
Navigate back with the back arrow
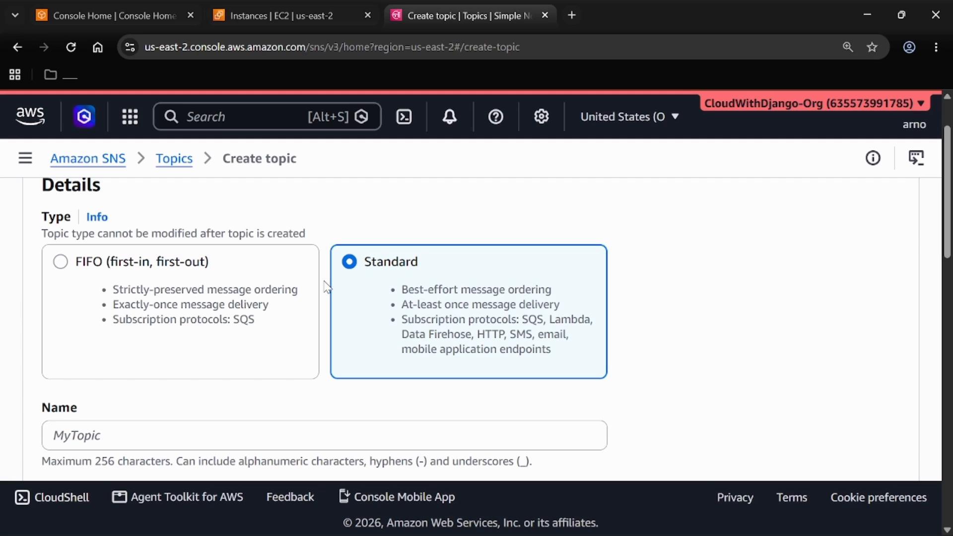17,47
